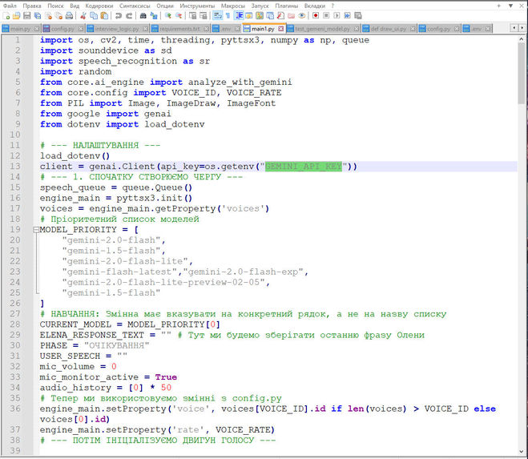
Task: Start macro recording with the red dot
Action: click(x=316, y=16)
